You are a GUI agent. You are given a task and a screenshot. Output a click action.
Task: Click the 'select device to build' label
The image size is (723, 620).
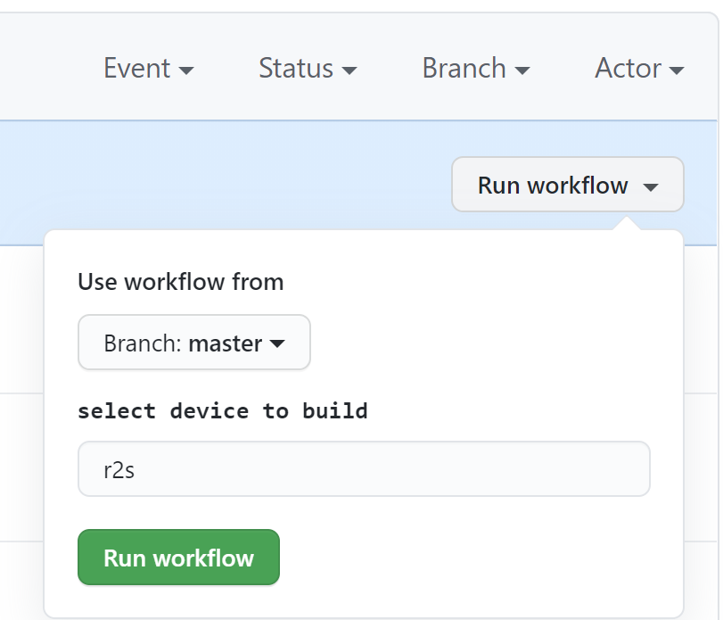223,411
